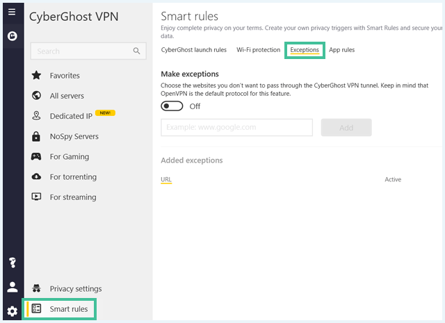This screenshot has height=323, width=445.
Task: Open For Gaming servers
Action: tap(70, 156)
